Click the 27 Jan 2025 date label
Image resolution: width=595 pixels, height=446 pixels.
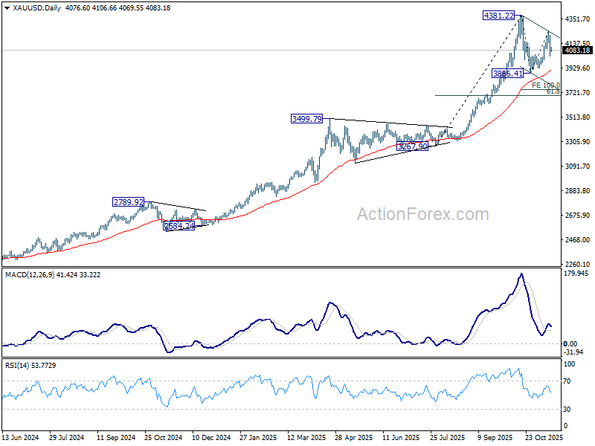click(258, 438)
